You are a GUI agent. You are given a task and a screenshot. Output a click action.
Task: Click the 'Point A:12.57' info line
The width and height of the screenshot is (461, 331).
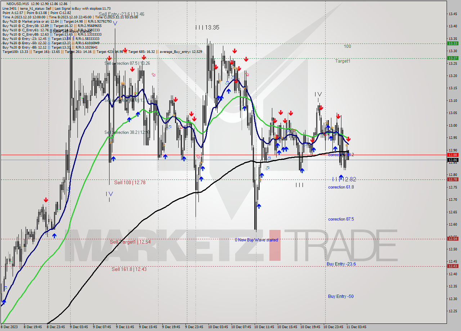pyautogui.click(x=13, y=13)
